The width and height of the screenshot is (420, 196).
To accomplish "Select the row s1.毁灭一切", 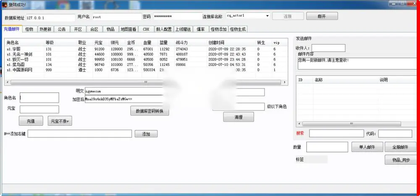I will [146, 60].
